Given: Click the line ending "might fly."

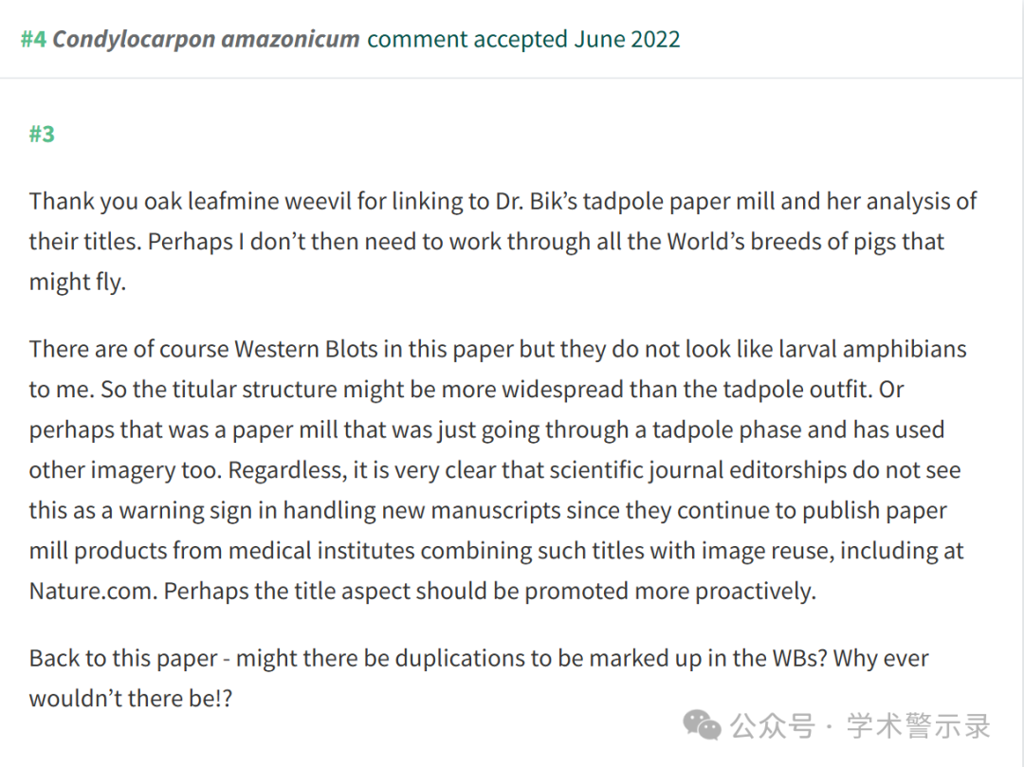Looking at the screenshot, I should (x=78, y=282).
